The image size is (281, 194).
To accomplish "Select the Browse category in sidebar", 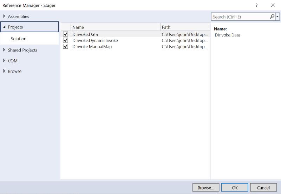I will [15, 71].
